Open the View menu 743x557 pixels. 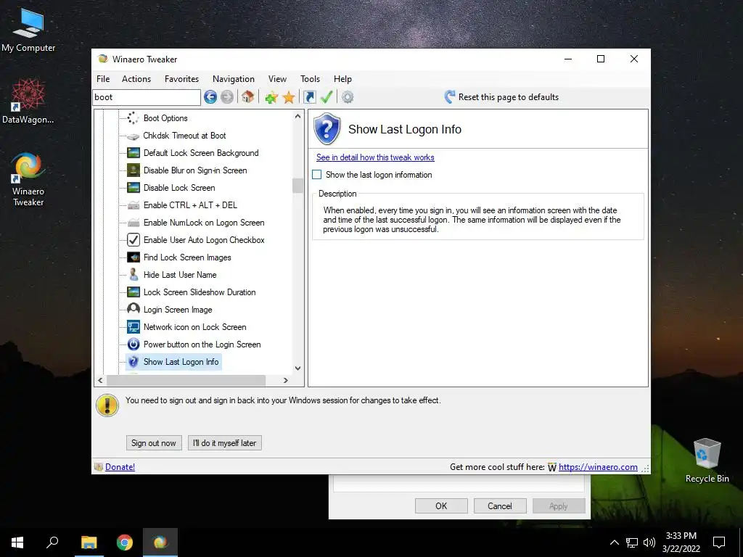click(277, 79)
